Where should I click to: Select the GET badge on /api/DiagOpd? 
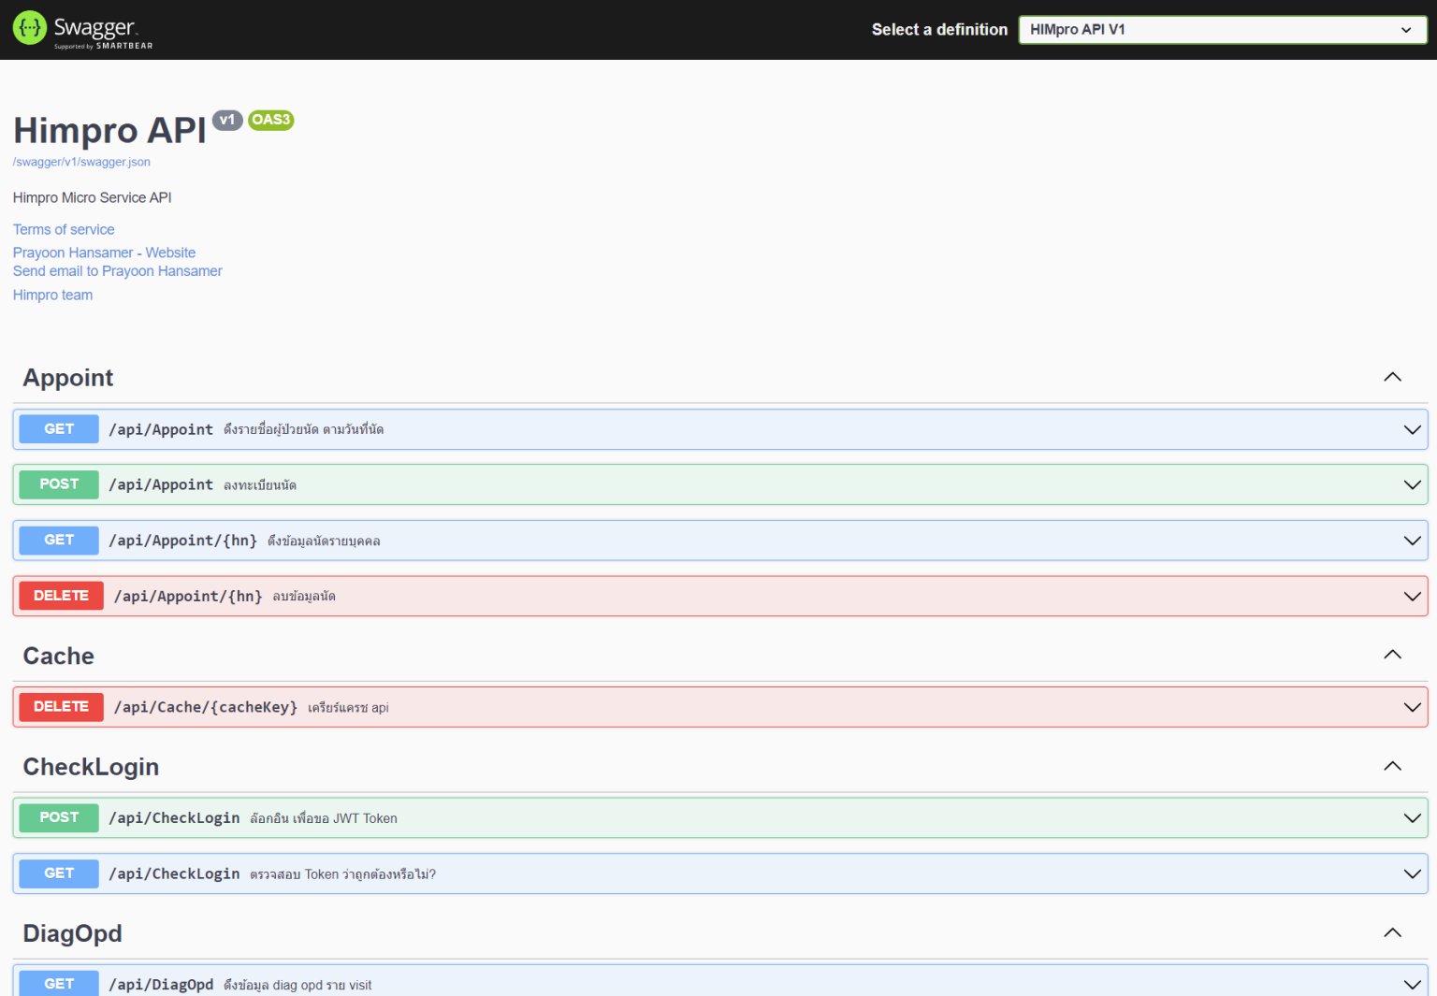click(58, 984)
